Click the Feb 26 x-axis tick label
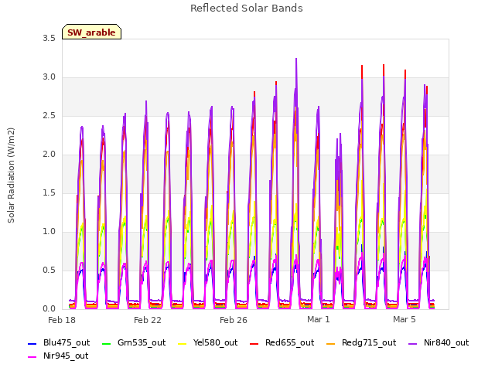Image resolution: width=495 pixels, height=371 pixels. [234, 320]
